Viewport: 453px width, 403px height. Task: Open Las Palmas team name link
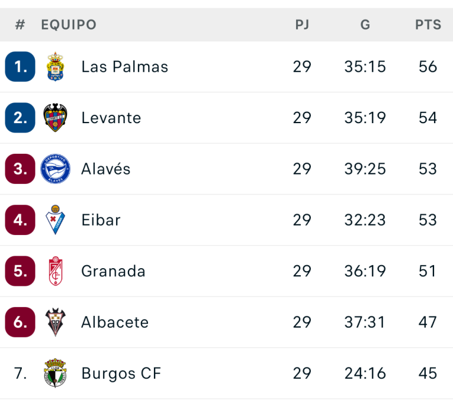pos(124,67)
